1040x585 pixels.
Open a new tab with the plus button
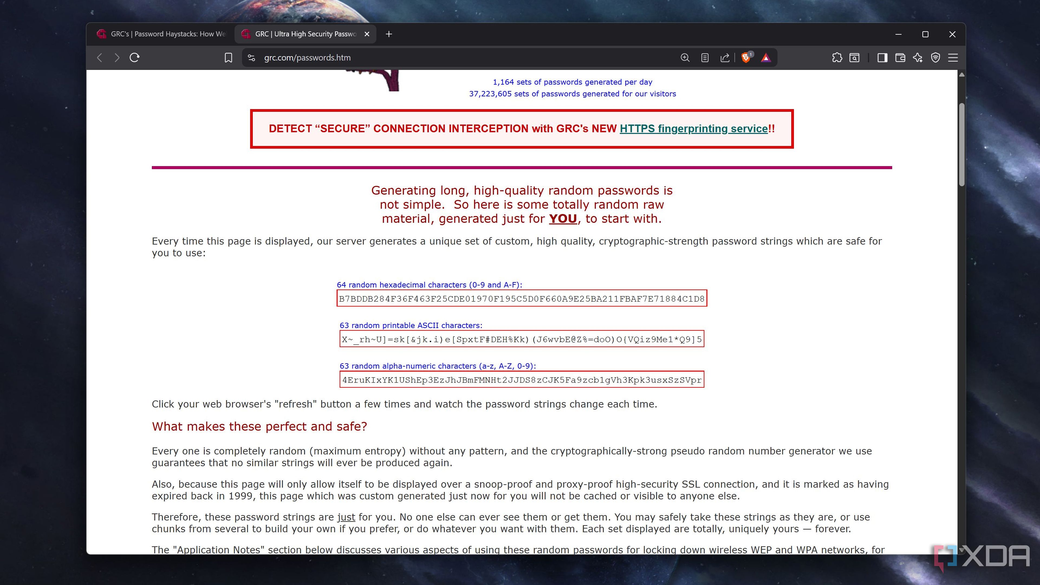click(x=389, y=34)
